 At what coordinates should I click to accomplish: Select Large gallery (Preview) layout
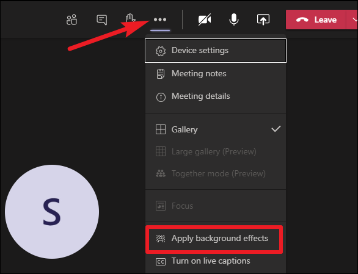216,151
